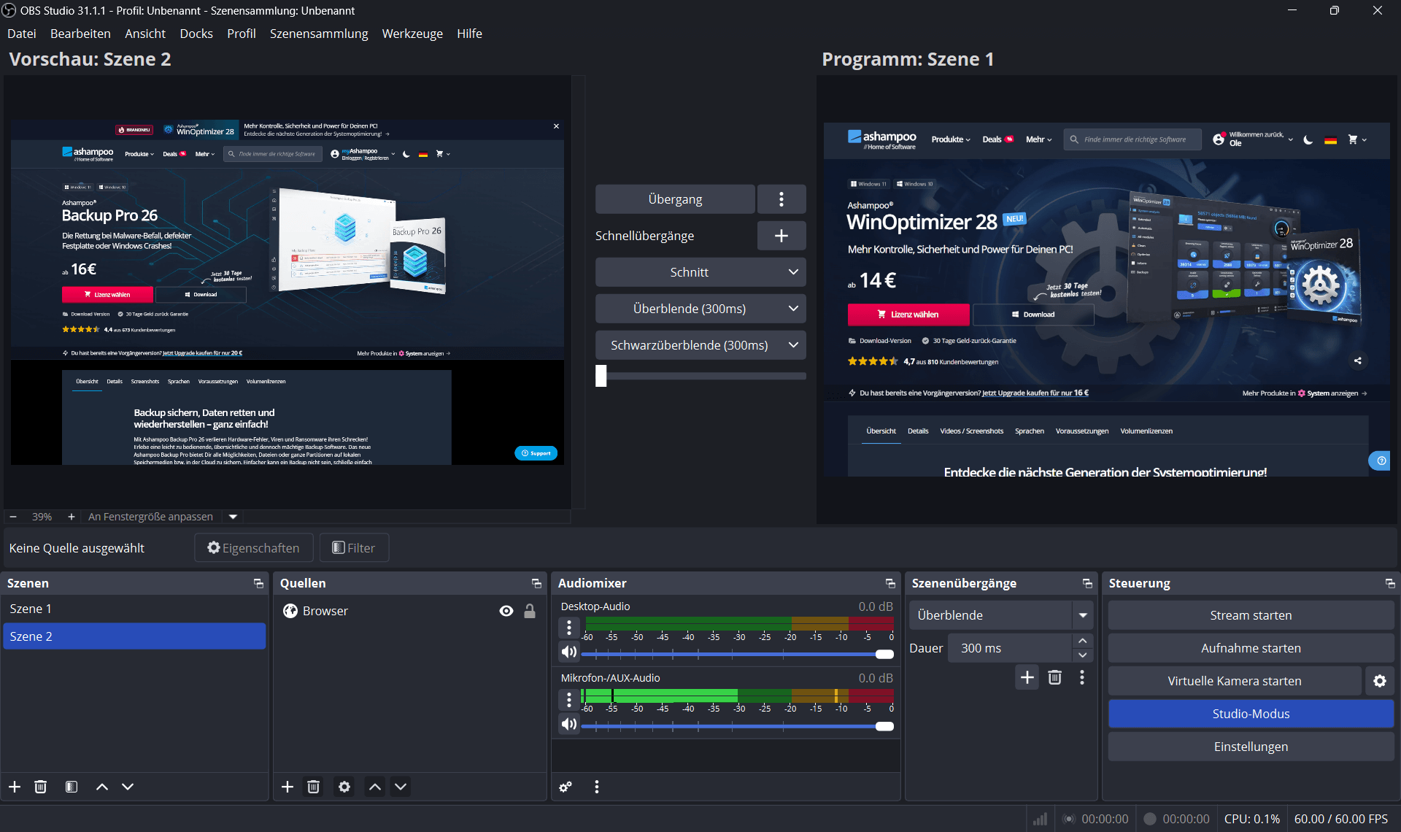This screenshot has width=1401, height=832.
Task: Remove transition with trash icon in Szenenübergänge
Action: pyautogui.click(x=1054, y=677)
